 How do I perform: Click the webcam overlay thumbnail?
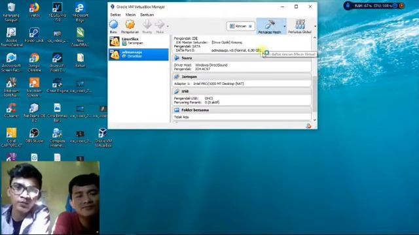(x=50, y=198)
